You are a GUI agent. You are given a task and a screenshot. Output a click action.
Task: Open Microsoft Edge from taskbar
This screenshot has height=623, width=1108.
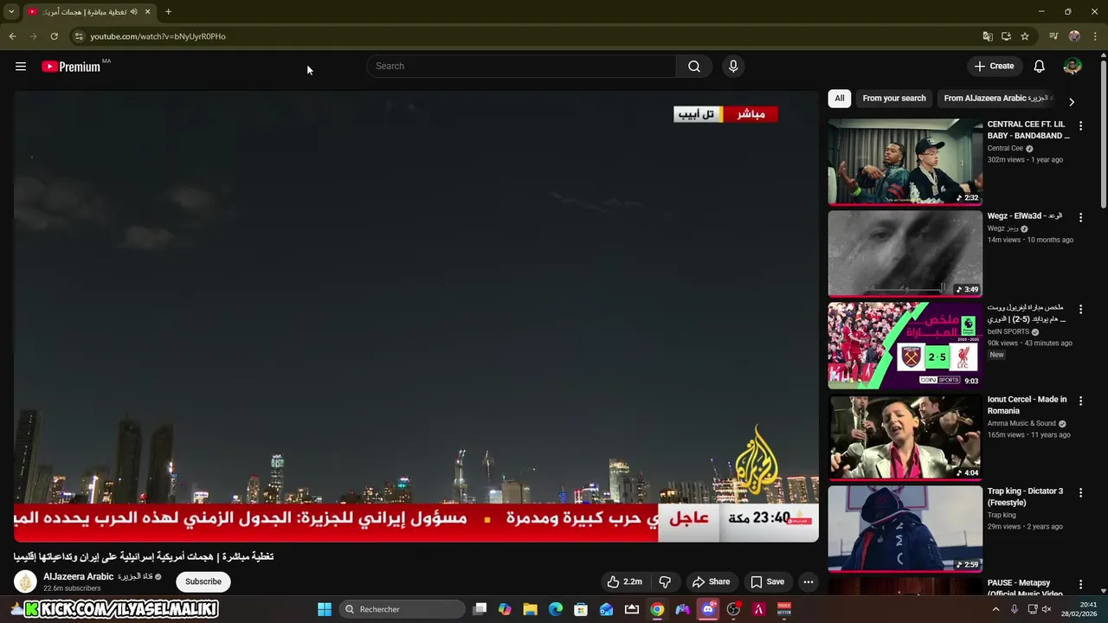coord(556,609)
